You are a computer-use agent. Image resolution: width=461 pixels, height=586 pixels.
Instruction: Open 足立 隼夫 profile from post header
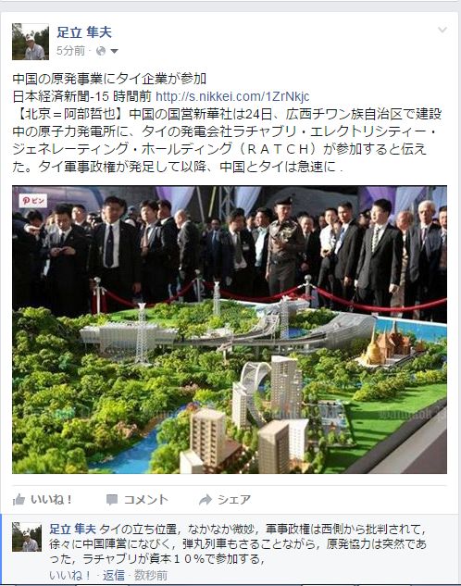(x=84, y=32)
